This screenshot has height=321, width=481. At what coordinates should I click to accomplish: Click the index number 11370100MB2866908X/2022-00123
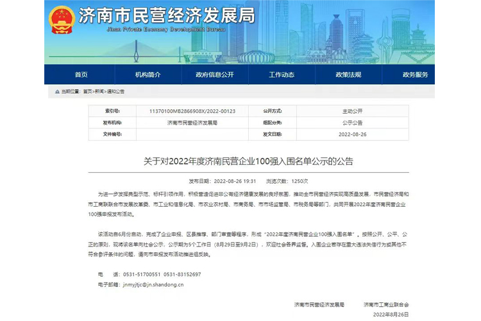click(x=192, y=111)
